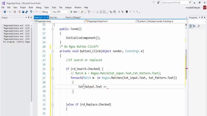The width and height of the screenshot is (207, 116).
Task: Open the Start button dropdown arrow
Action: coord(78,12)
